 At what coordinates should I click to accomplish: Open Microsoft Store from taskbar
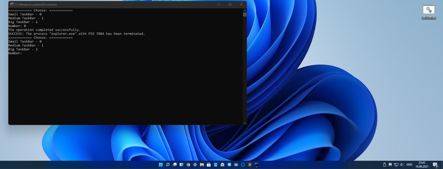point(209,165)
